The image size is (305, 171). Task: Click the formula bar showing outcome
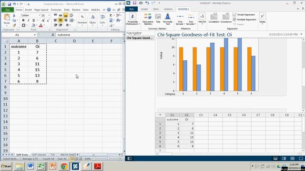(90, 35)
